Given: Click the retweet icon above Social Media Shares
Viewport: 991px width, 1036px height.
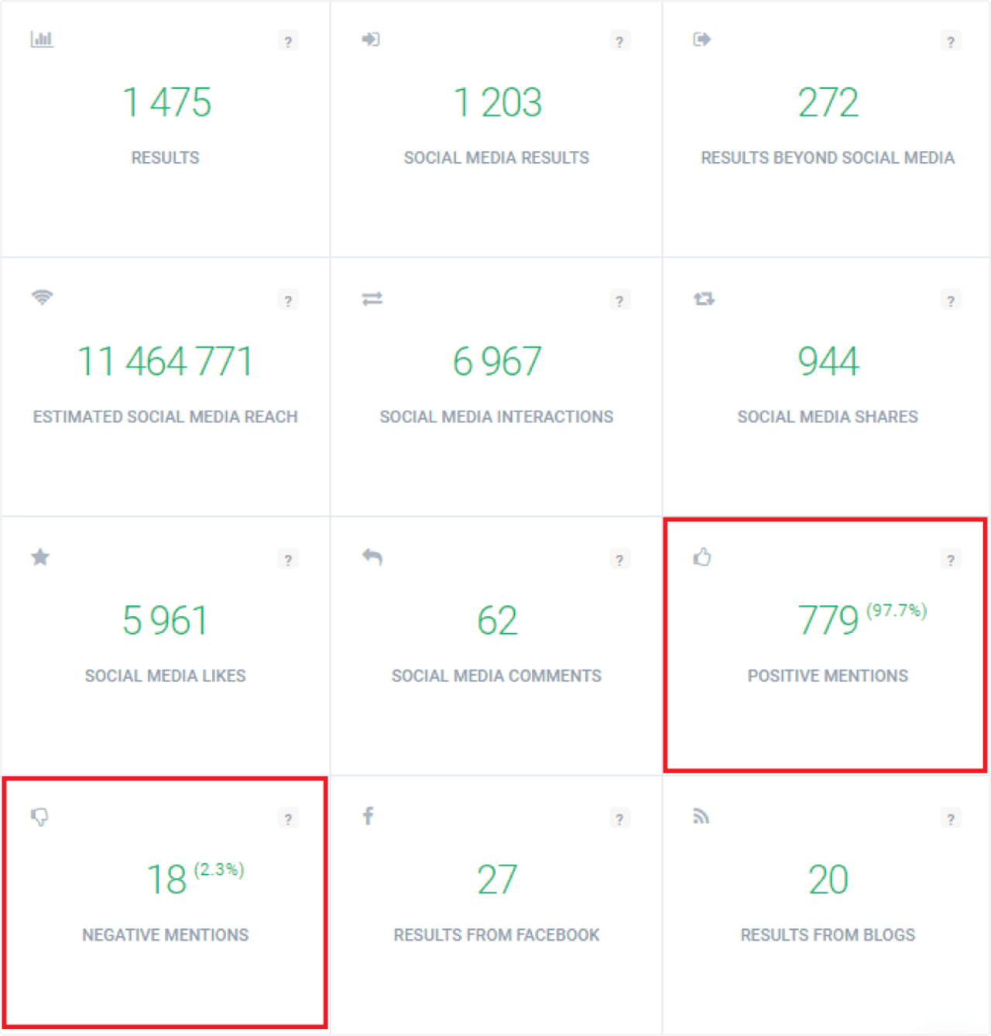Looking at the screenshot, I should click(704, 298).
